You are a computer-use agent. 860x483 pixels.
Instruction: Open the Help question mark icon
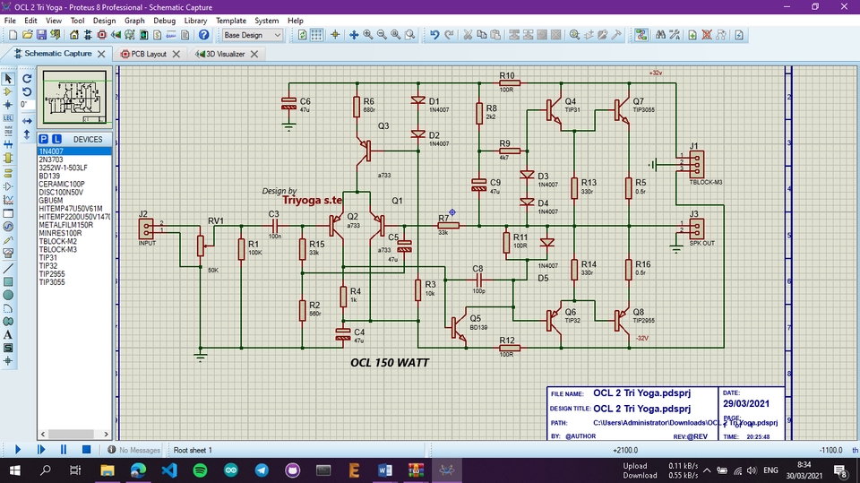pos(203,35)
